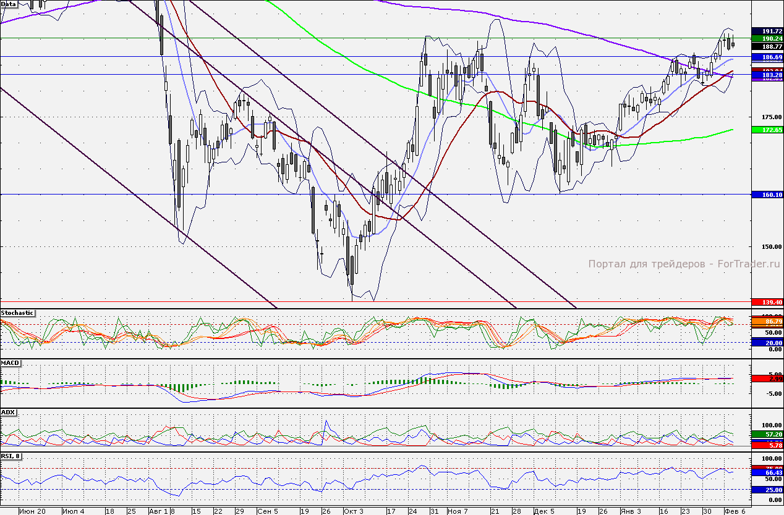The image size is (784, 515).
Task: Select the blue 186.69 price tag
Action: click(x=767, y=57)
